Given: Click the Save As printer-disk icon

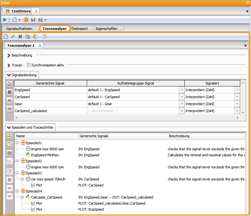Looking at the screenshot, I should coord(41,20).
